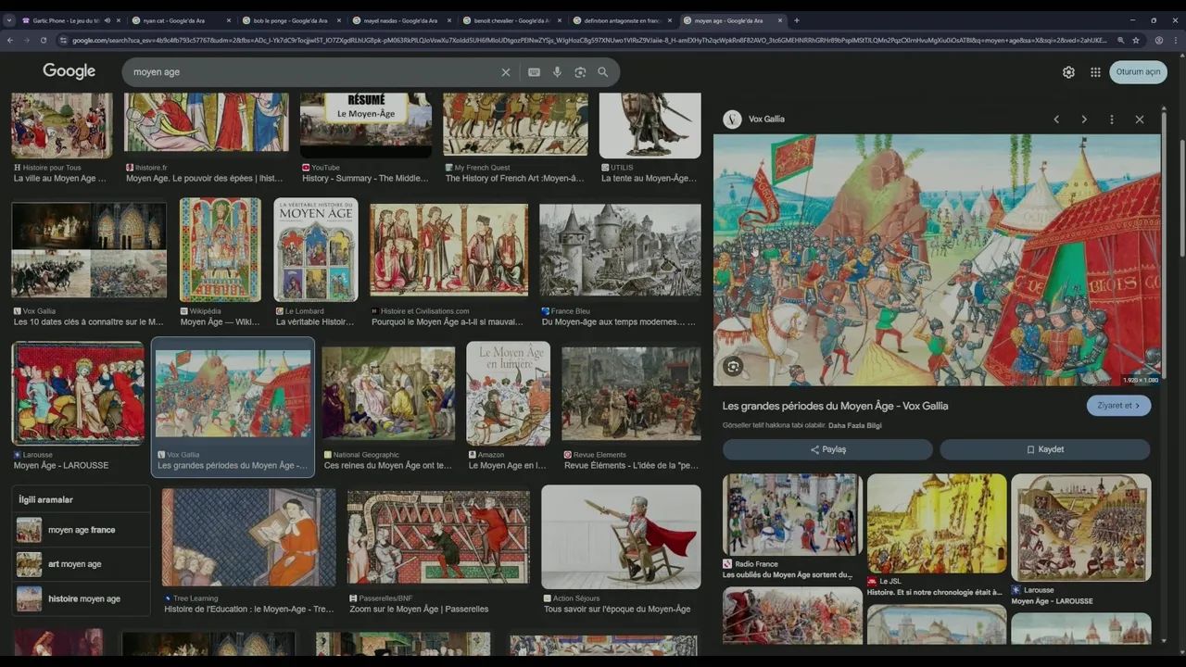Click the Kaydet save button

point(1045,449)
